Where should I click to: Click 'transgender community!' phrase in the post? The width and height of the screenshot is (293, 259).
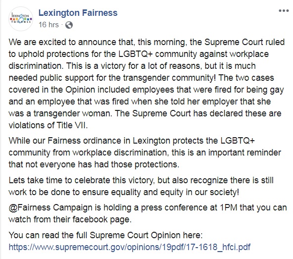click(169, 78)
